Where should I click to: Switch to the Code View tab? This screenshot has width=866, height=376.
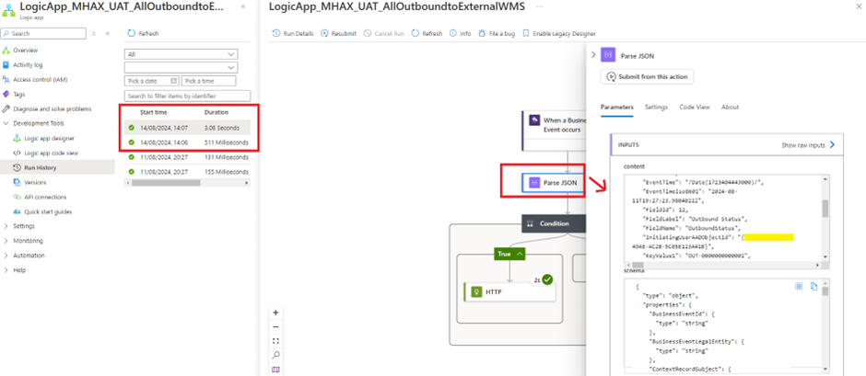point(695,107)
